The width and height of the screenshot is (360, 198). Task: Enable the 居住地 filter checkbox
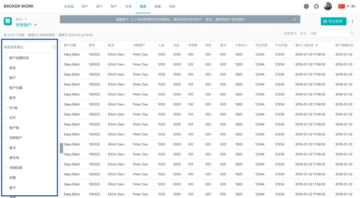[6, 158]
